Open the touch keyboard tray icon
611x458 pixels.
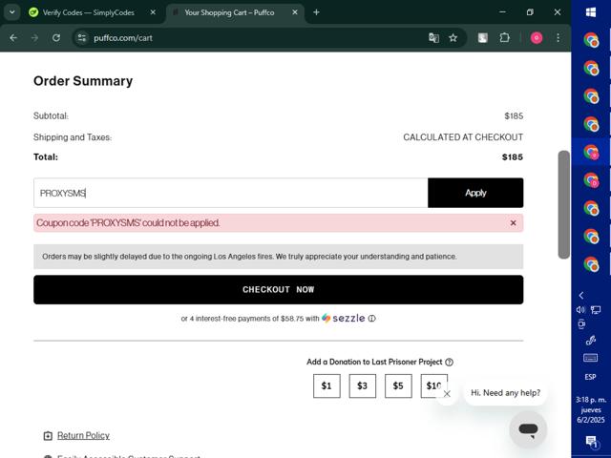[590, 358]
